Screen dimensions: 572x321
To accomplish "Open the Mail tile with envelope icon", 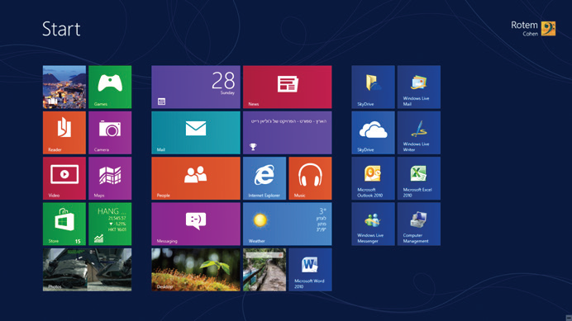I will point(196,133).
